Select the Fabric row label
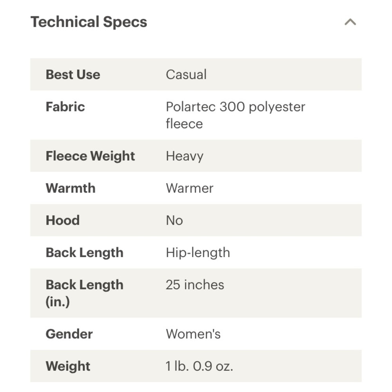 [65, 107]
